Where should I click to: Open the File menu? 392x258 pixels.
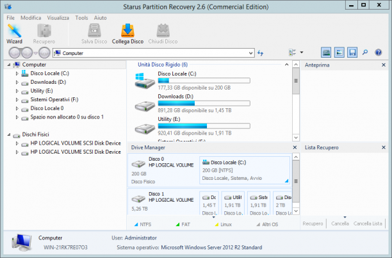(10, 18)
